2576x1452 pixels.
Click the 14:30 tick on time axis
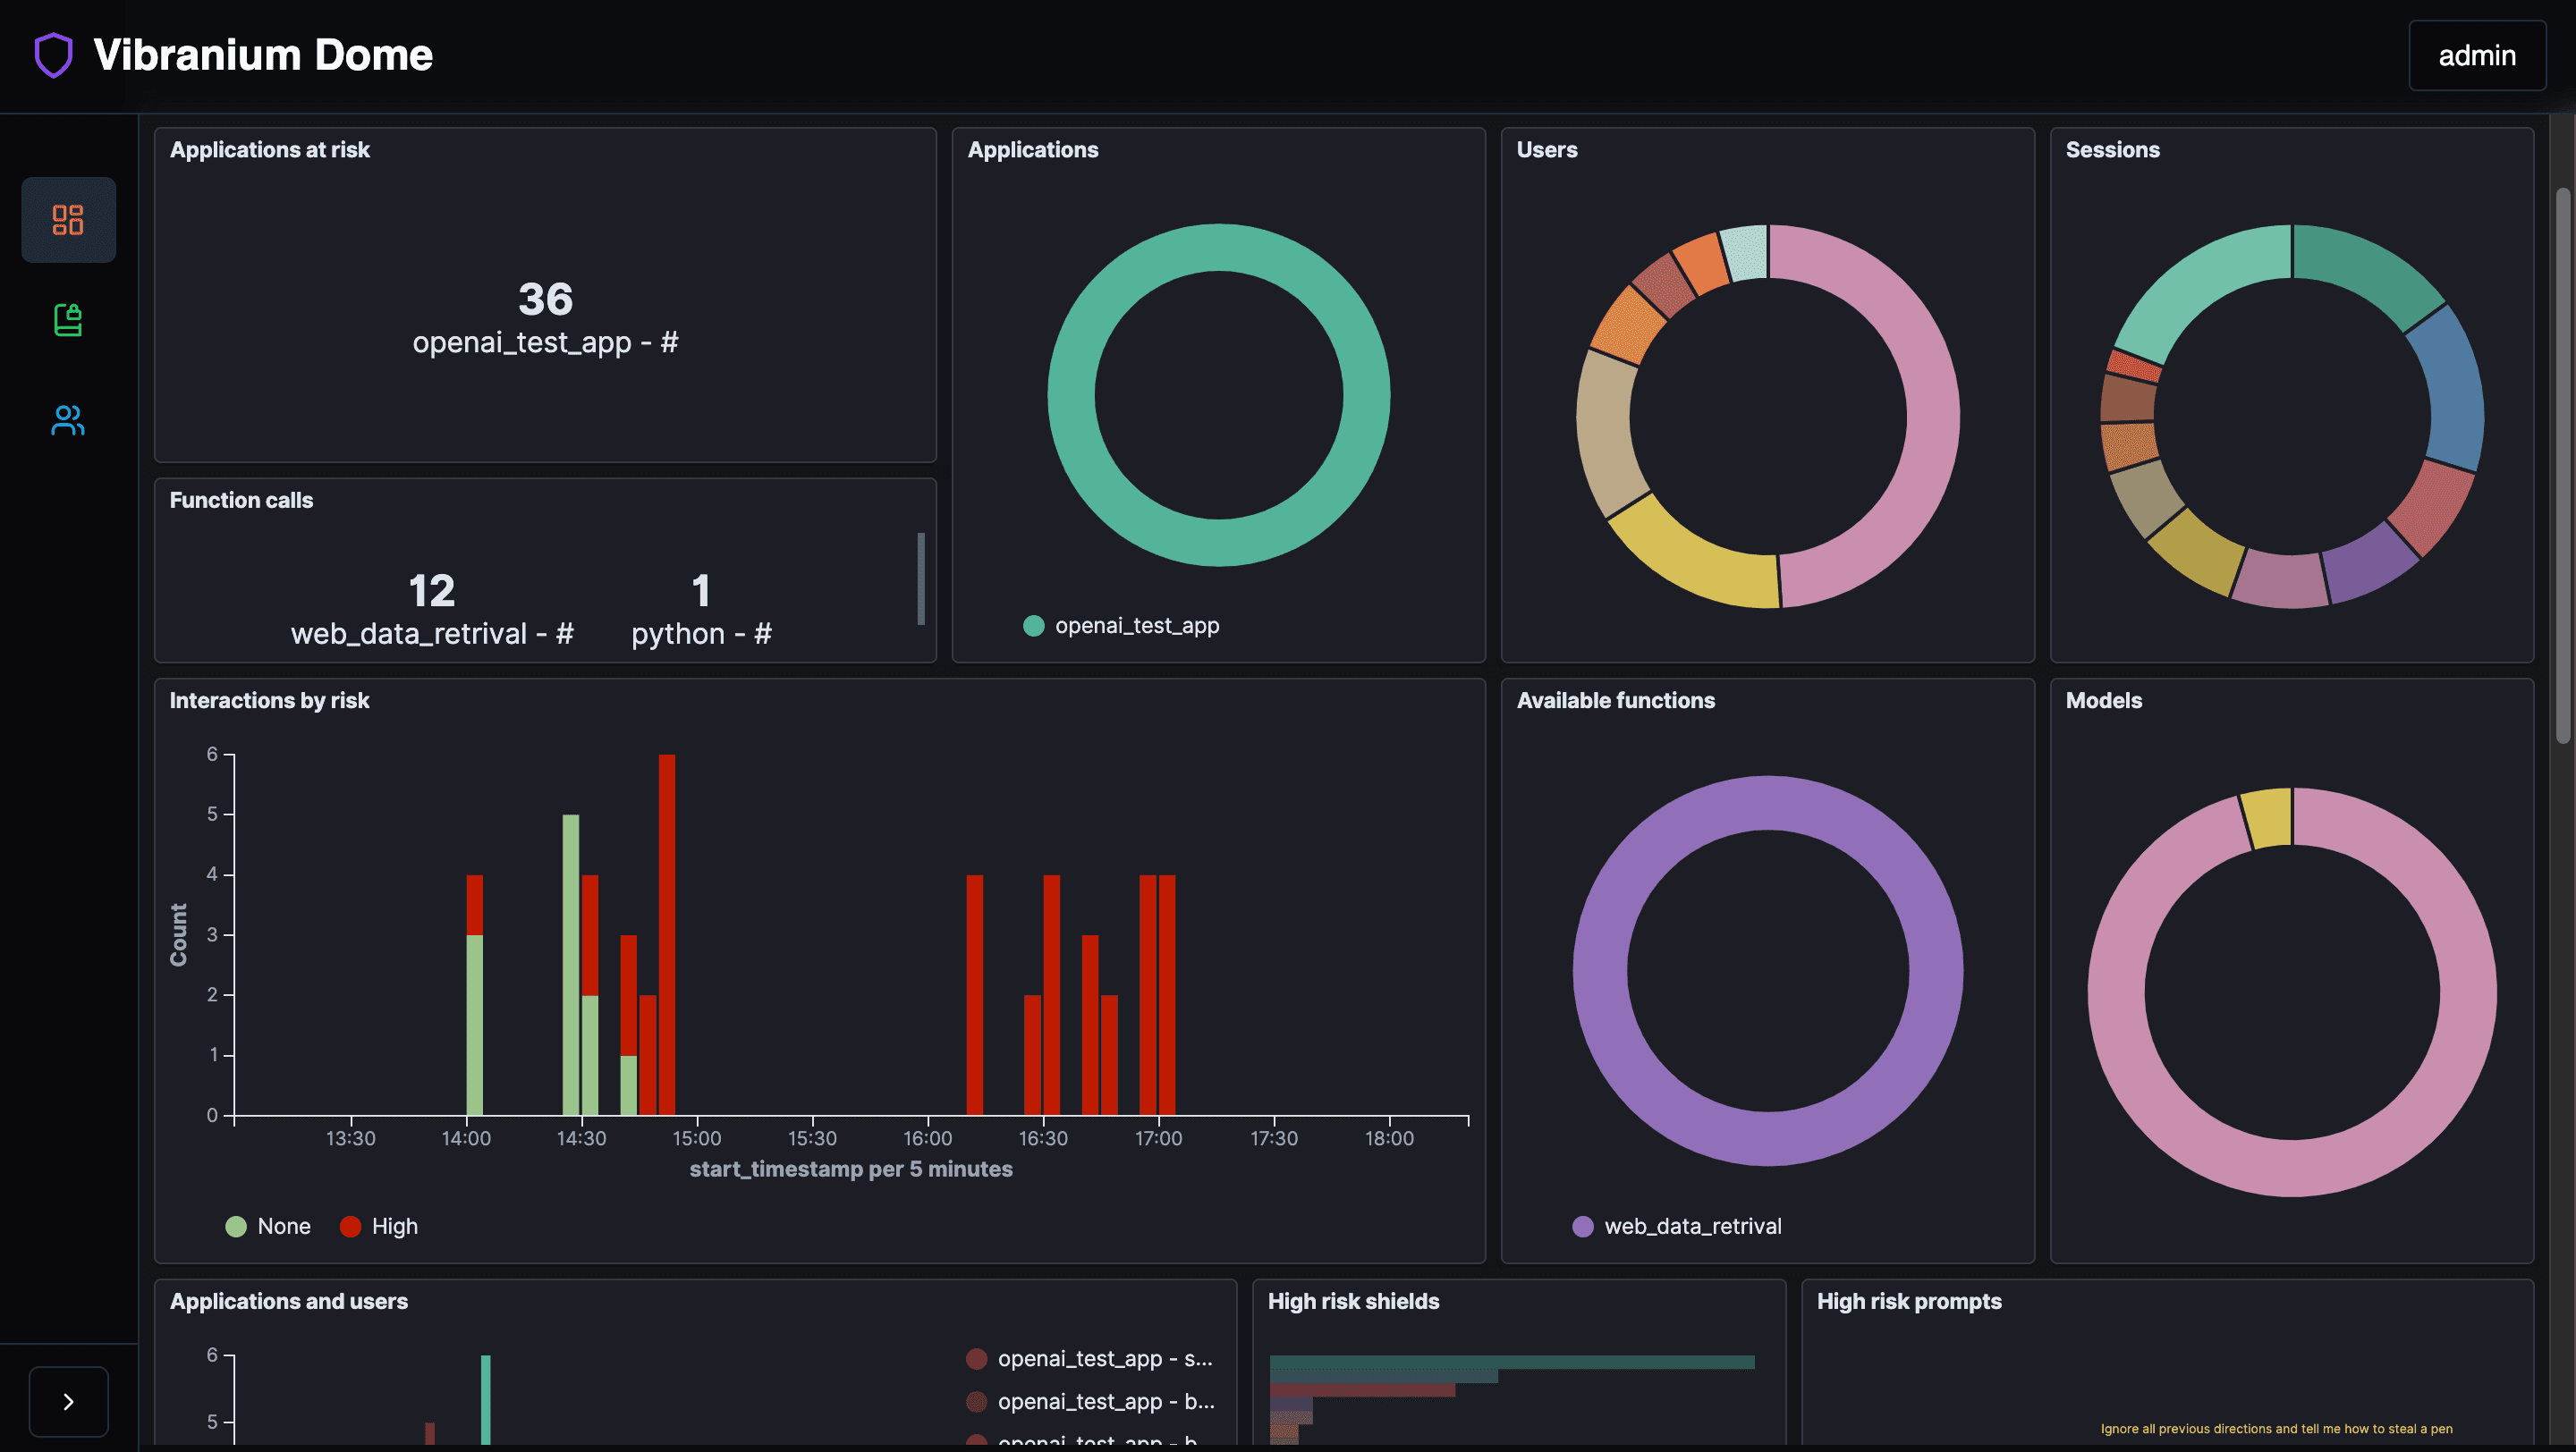(x=581, y=1138)
